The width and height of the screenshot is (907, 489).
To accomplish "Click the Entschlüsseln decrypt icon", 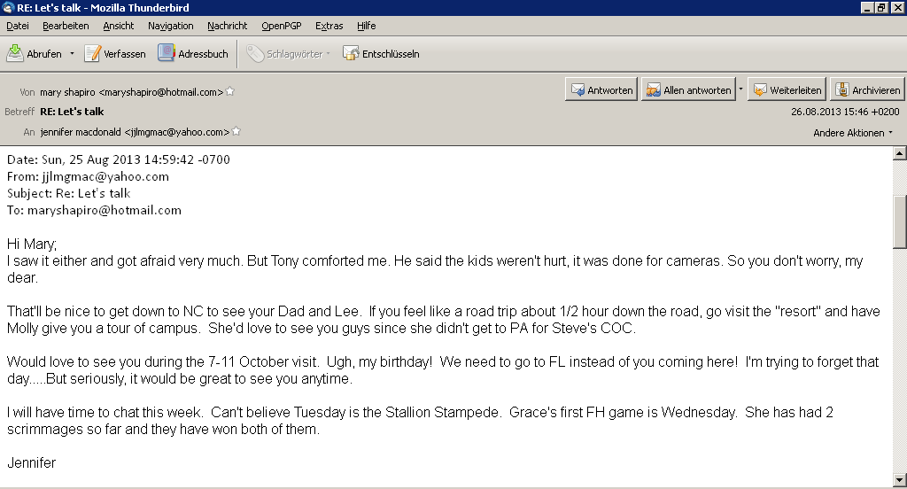I will 352,53.
